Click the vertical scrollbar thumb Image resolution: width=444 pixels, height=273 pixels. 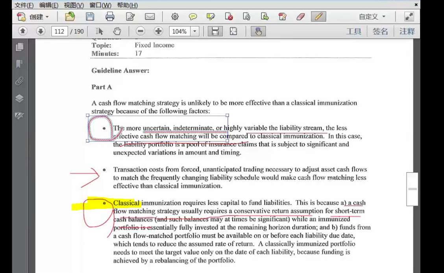tap(412, 189)
